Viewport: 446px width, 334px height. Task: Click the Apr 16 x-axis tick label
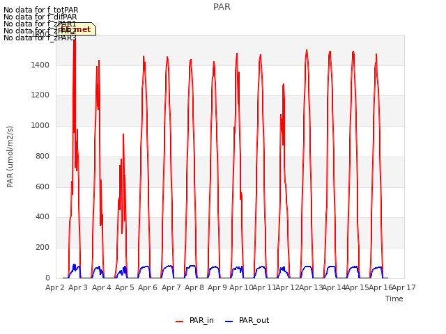pyautogui.click(x=380, y=287)
